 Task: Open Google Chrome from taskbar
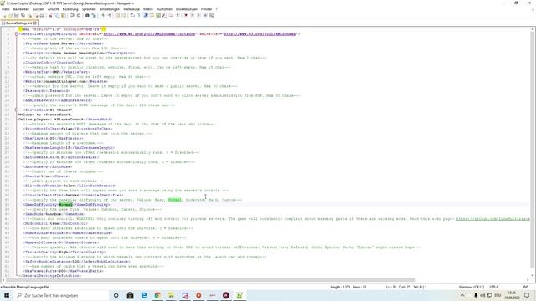pyautogui.click(x=157, y=295)
